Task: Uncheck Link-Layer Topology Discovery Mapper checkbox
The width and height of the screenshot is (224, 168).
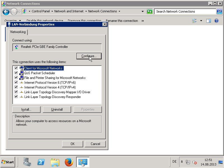Action: pyautogui.click(x=16, y=92)
